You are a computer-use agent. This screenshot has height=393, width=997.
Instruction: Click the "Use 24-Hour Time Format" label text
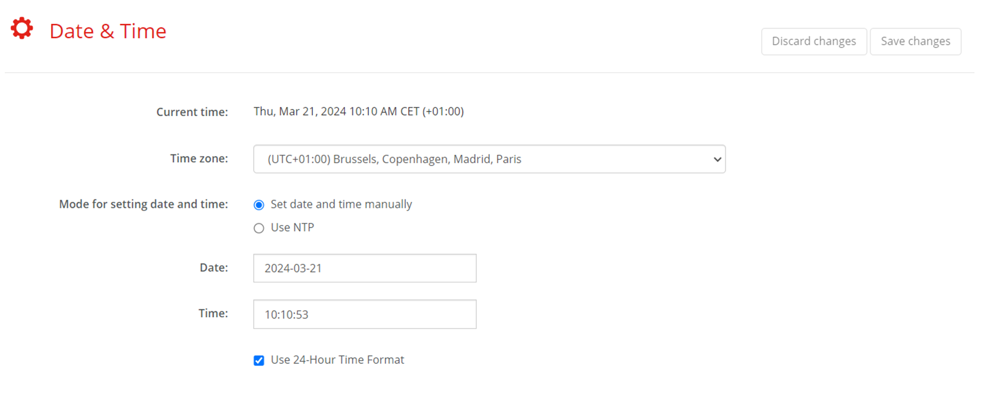pyautogui.click(x=337, y=360)
